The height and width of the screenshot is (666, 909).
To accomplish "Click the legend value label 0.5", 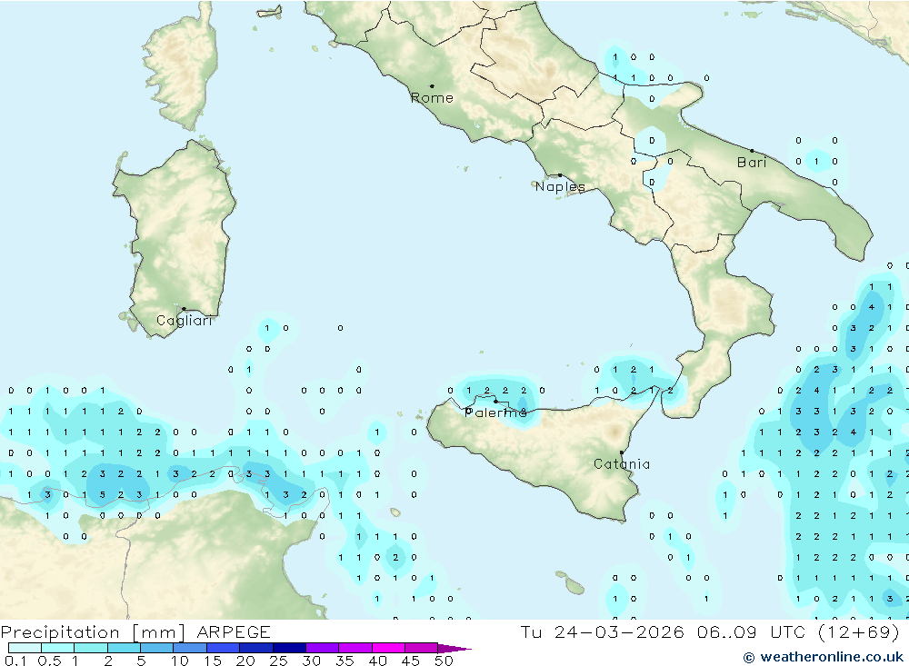I will click(x=49, y=661).
